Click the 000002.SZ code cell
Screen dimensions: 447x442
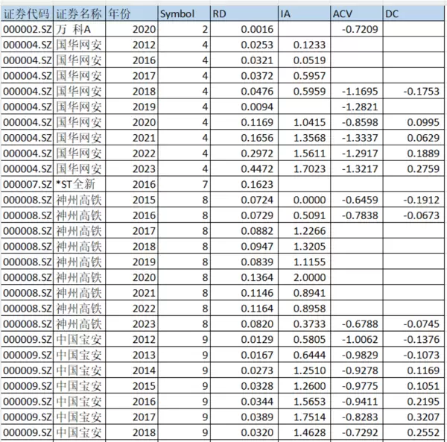coord(28,29)
